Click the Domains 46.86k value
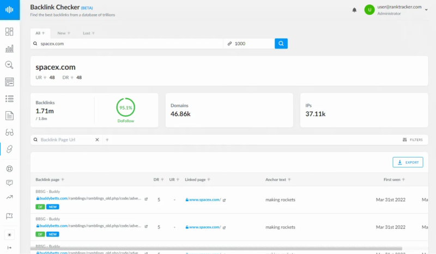This screenshot has width=436, height=254. pos(180,114)
